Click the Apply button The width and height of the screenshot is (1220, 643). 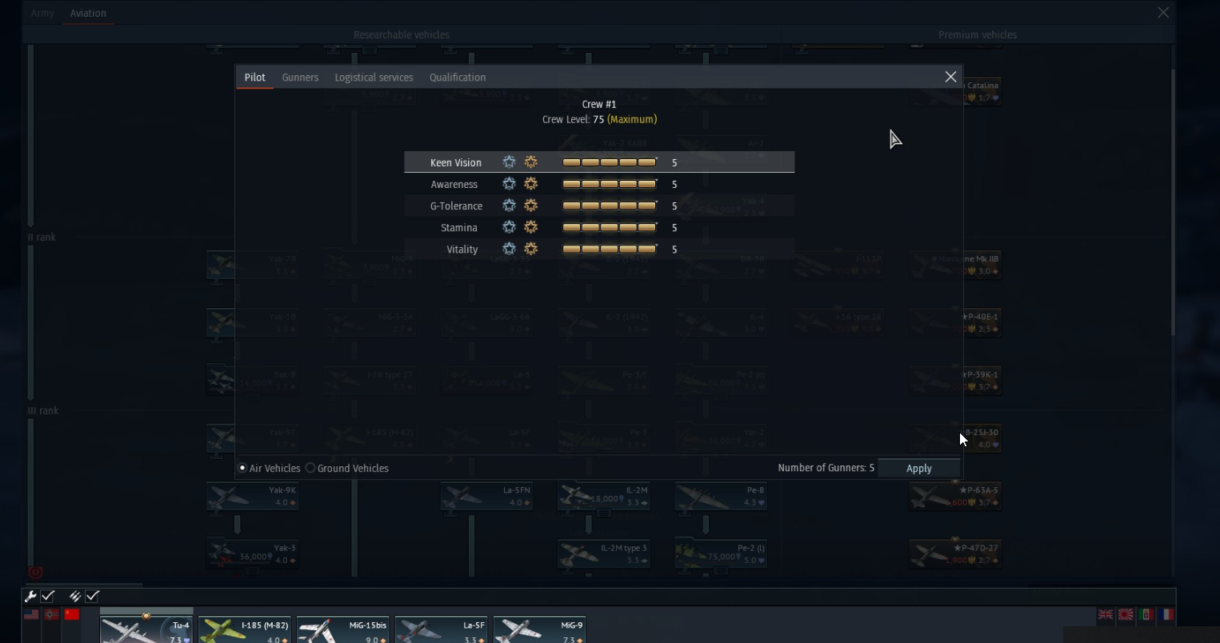[919, 469]
